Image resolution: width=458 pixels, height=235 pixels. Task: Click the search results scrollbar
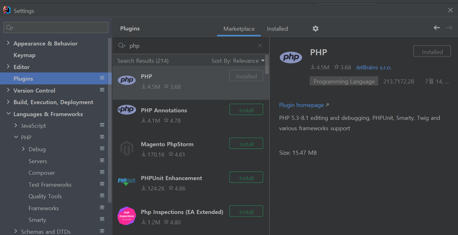267,64
